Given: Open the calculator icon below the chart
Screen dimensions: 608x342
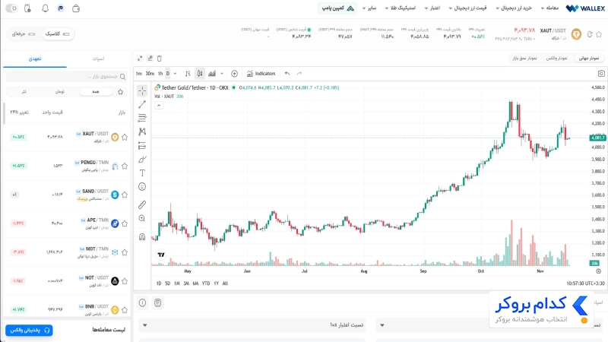Looking at the screenshot, I should tap(157, 302).
